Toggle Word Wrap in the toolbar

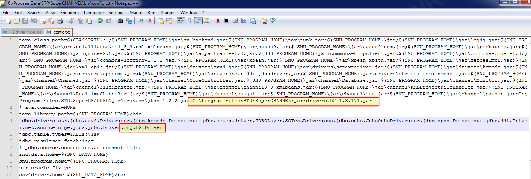pyautogui.click(x=181, y=21)
